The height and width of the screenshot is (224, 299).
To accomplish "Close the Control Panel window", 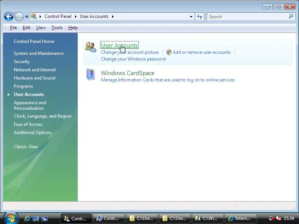I will pyautogui.click(x=290, y=7).
